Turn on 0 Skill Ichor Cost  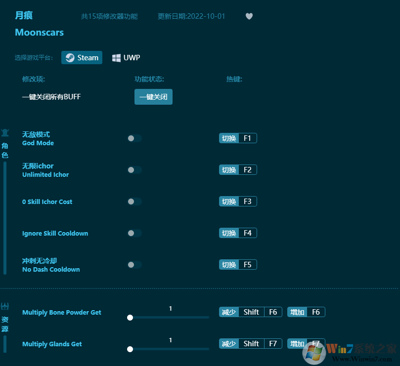pos(134,202)
